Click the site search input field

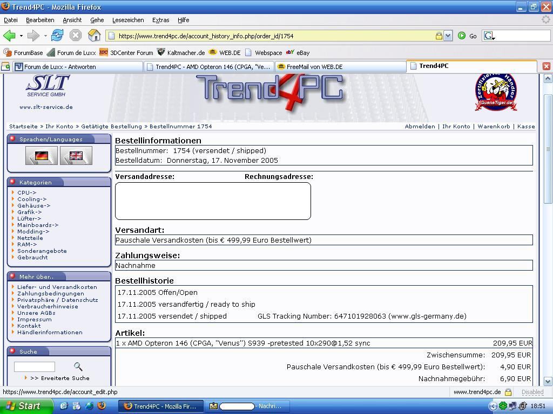coord(35,367)
